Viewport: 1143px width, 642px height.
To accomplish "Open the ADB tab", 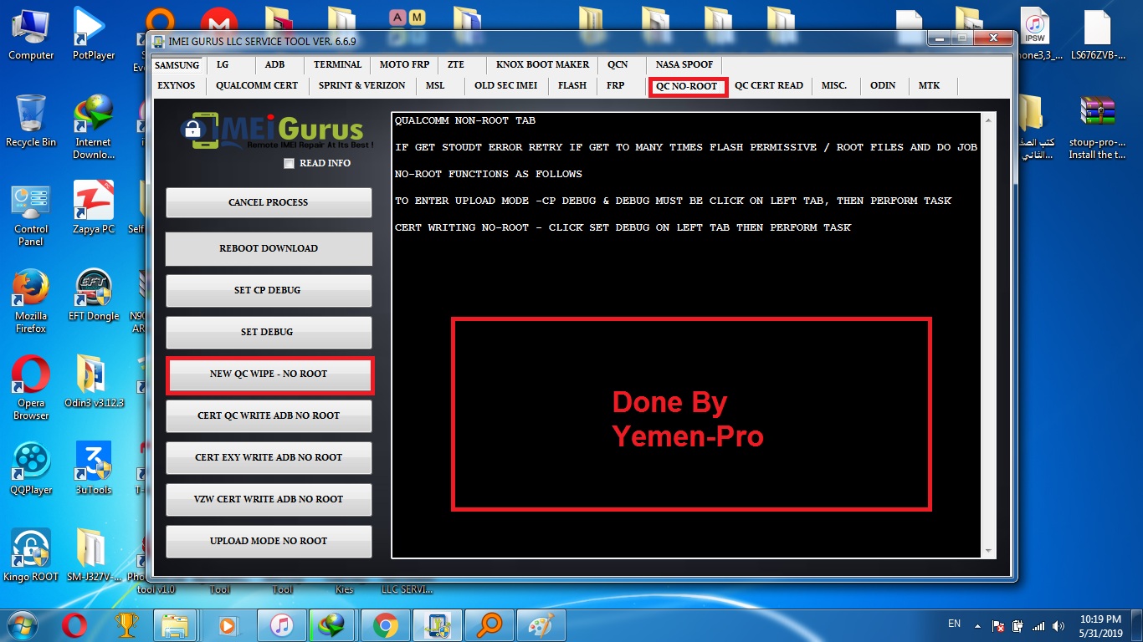I will pos(274,64).
